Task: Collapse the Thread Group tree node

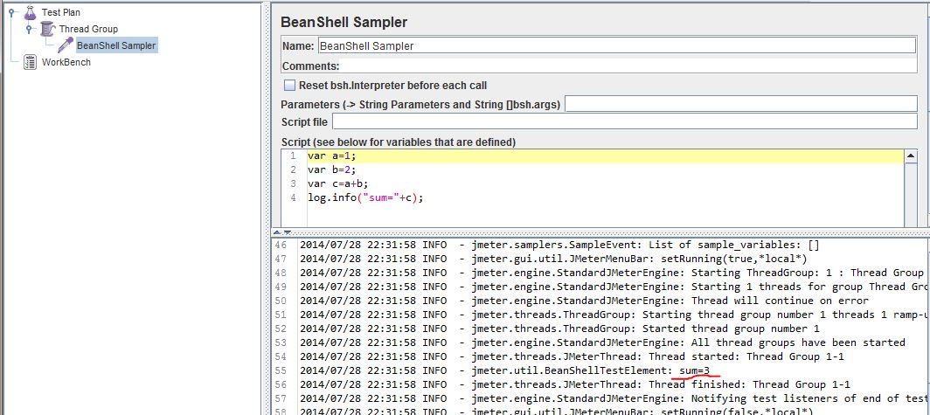Action: 29,29
